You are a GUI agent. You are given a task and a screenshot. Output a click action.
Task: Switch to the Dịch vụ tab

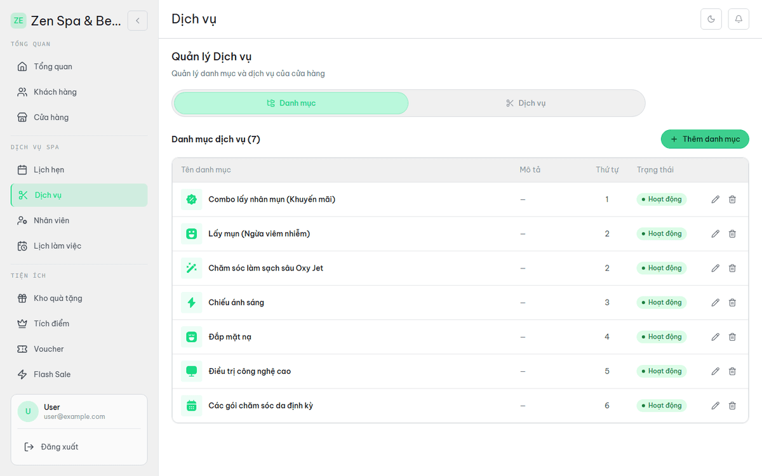point(526,103)
